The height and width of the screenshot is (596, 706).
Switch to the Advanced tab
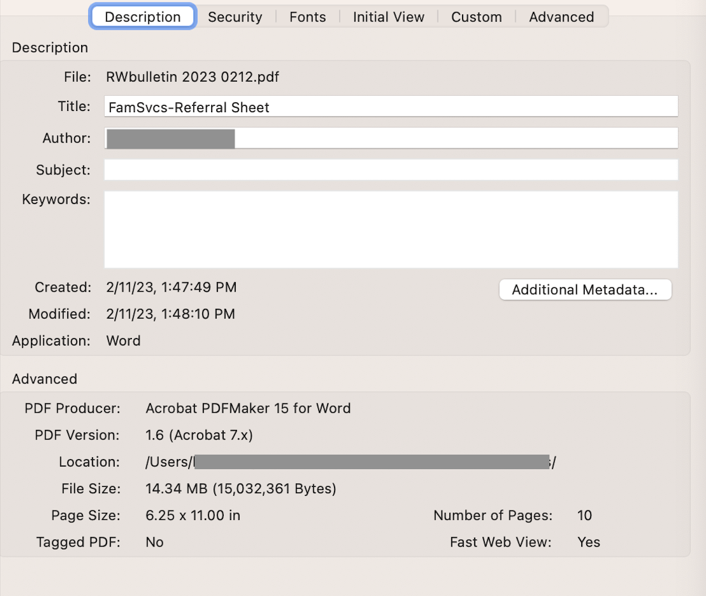click(562, 17)
